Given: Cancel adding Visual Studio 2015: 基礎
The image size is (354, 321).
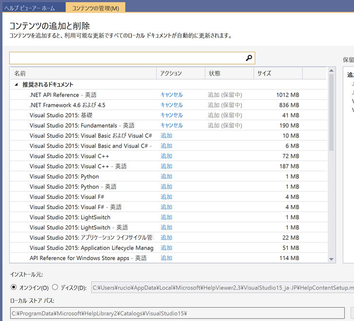Looking at the screenshot, I should (x=172, y=115).
